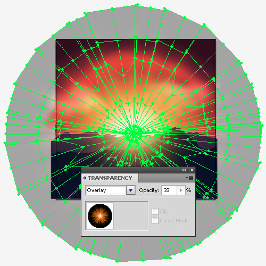
Task: Click the Opacity value field showing 33
Action: pos(169,190)
